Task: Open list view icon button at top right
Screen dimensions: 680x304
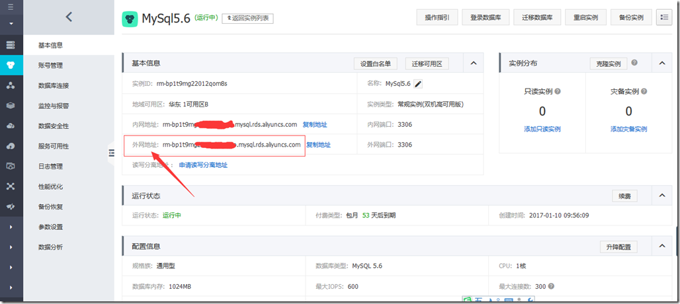Action: [664, 18]
